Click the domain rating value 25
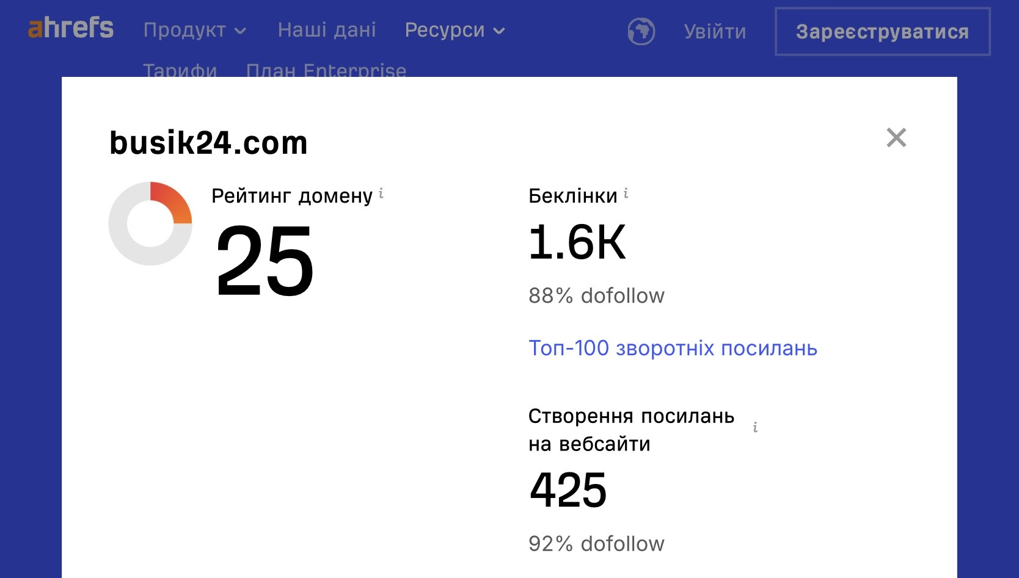 (x=265, y=261)
